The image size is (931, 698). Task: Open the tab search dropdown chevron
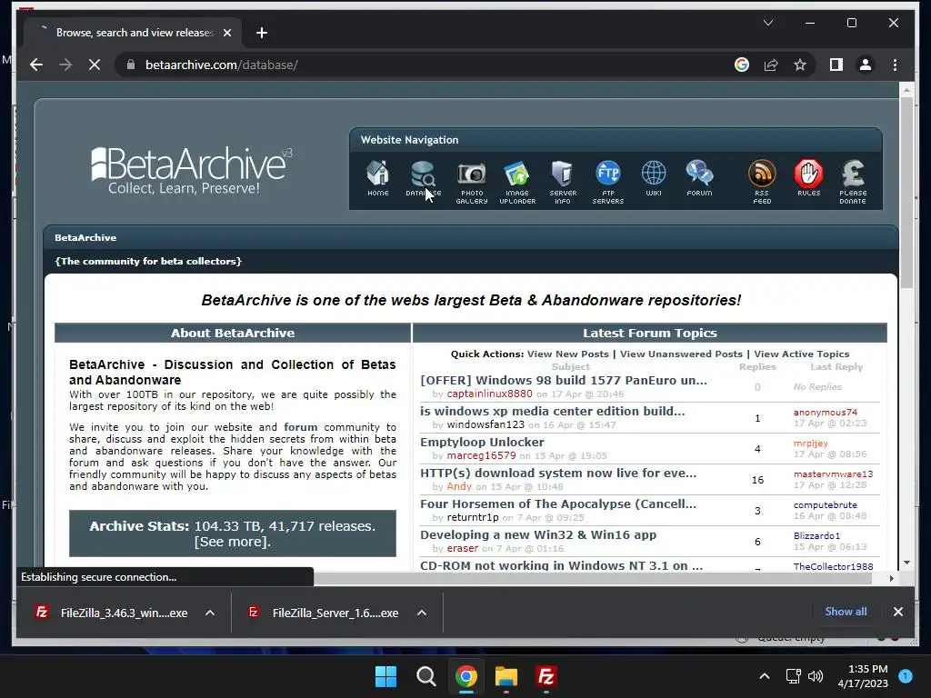tap(768, 23)
